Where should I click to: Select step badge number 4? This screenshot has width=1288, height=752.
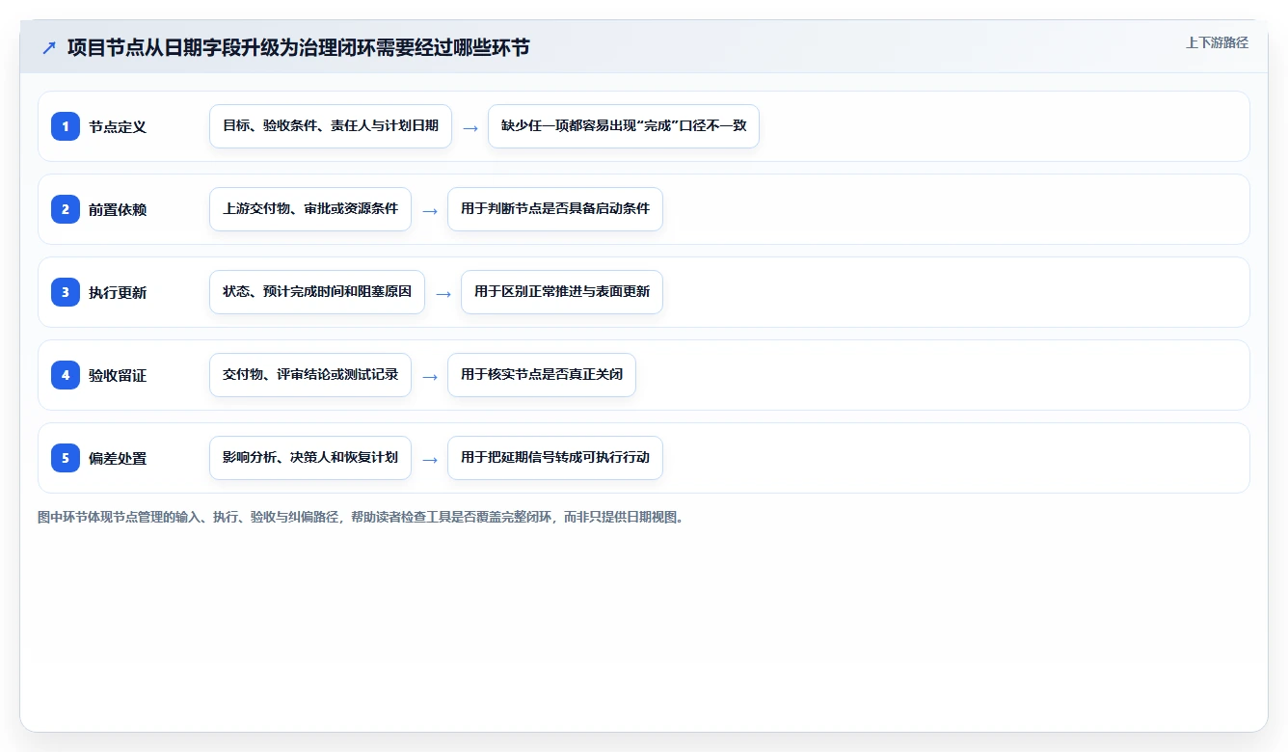(66, 375)
